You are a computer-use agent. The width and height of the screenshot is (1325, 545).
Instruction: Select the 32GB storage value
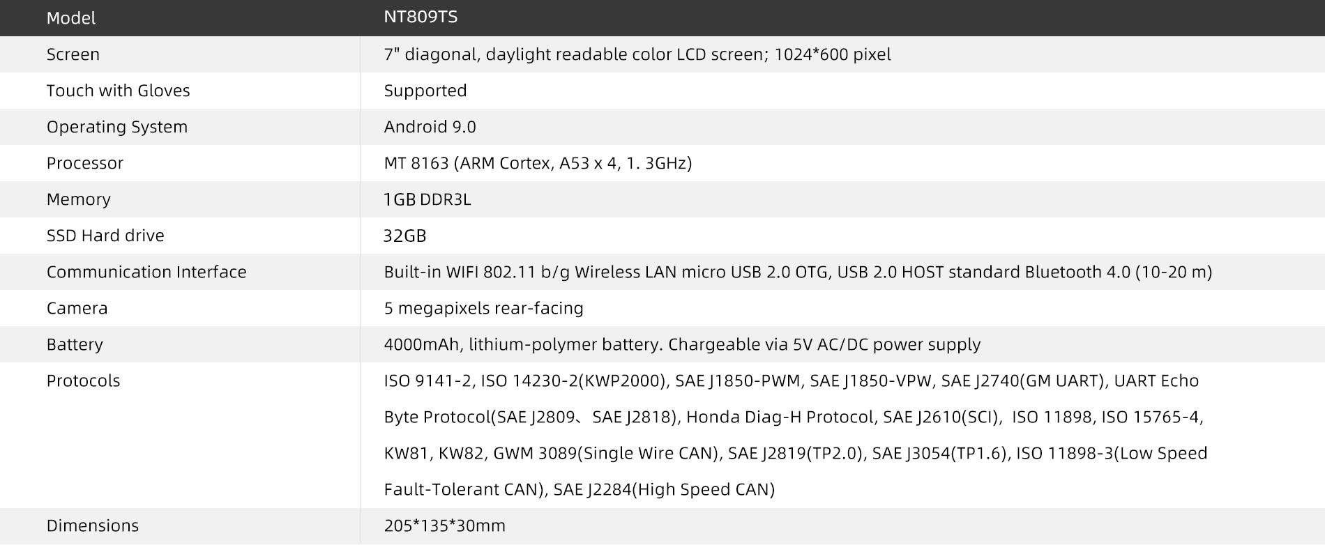tap(404, 236)
